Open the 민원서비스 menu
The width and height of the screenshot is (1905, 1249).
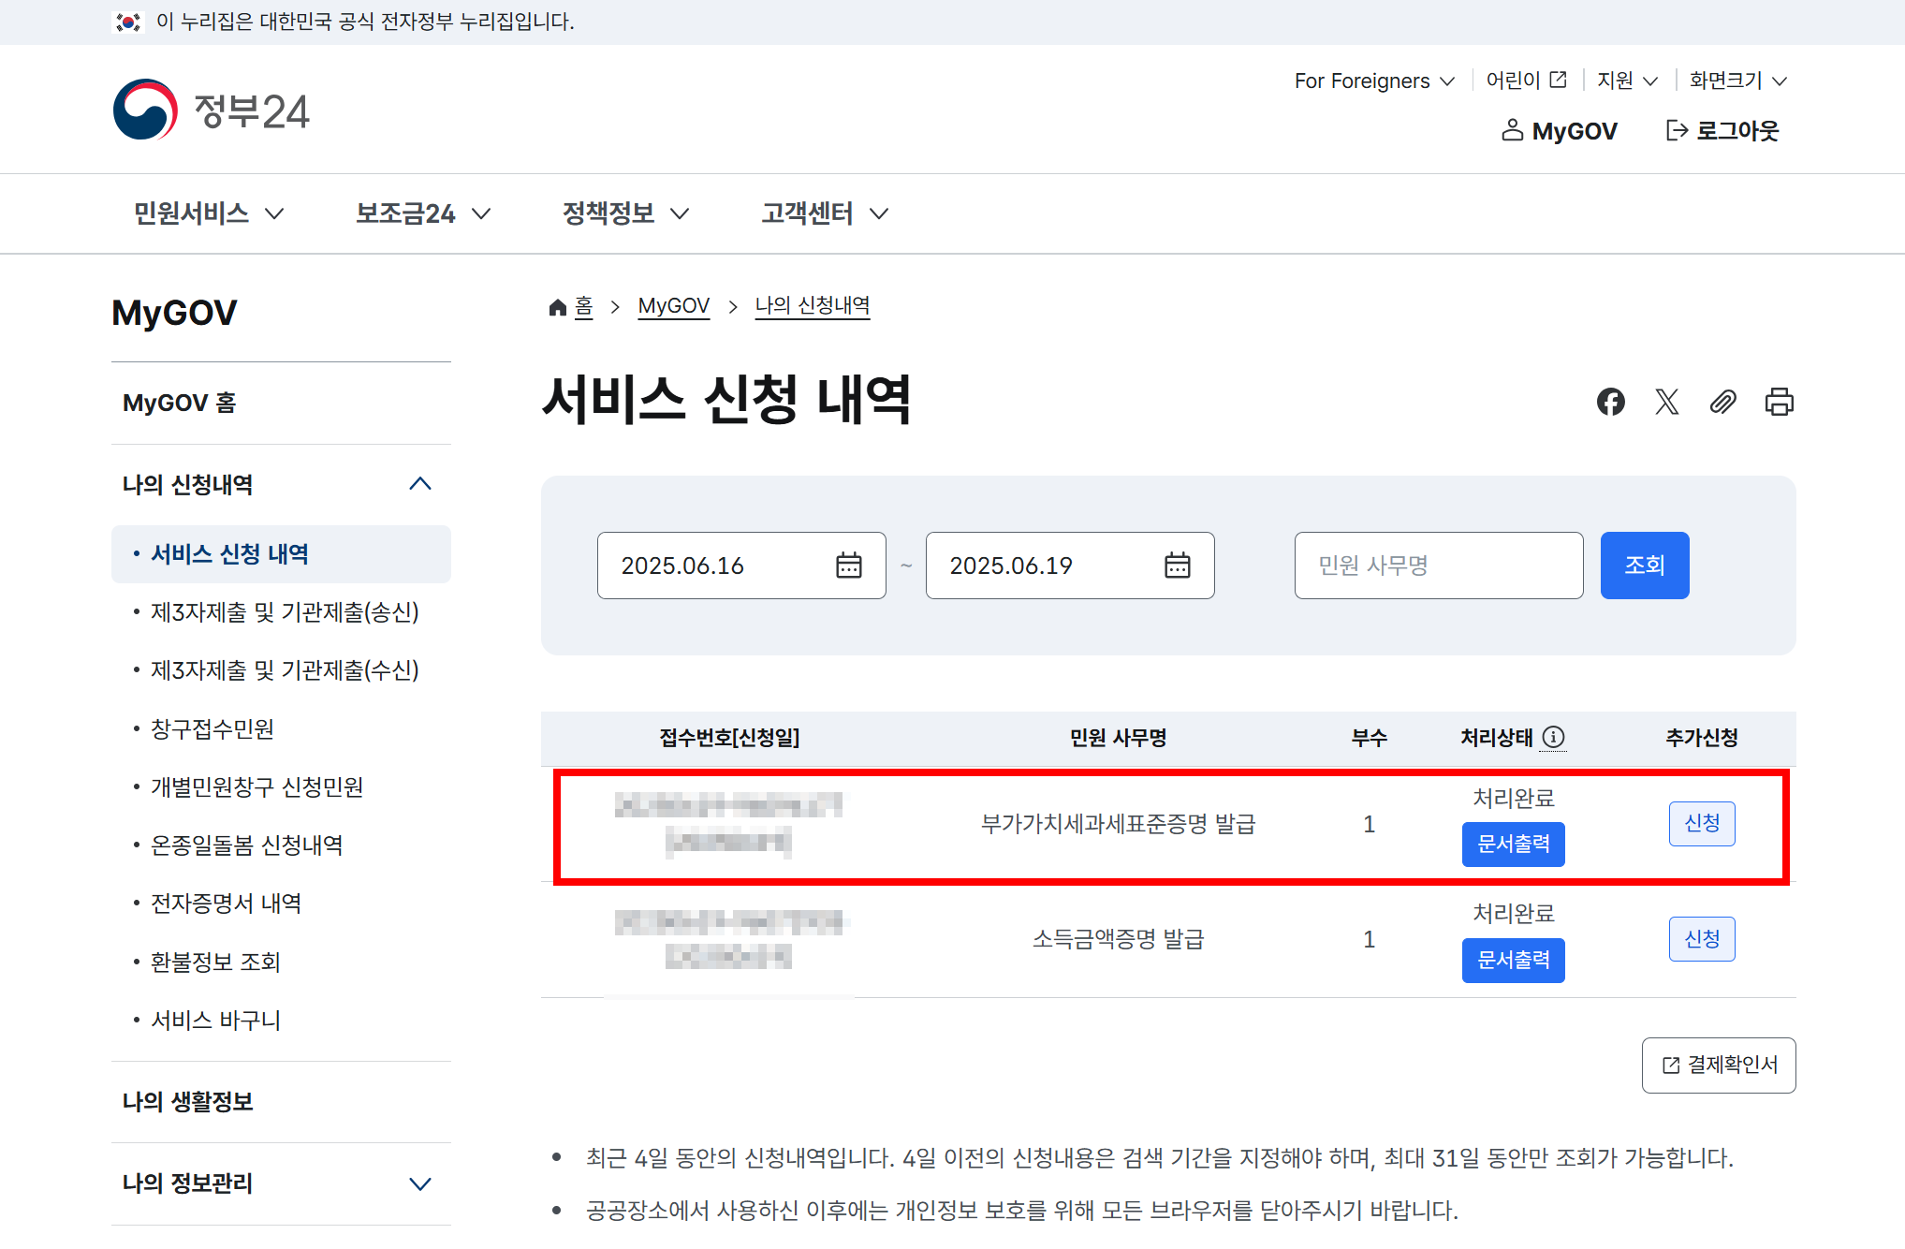[x=208, y=213]
